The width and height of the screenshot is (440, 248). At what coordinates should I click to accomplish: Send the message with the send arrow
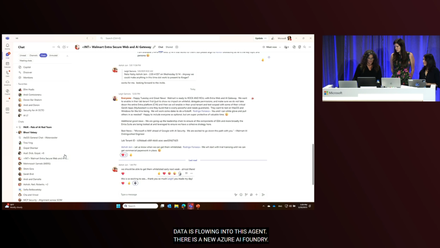[x=263, y=195]
